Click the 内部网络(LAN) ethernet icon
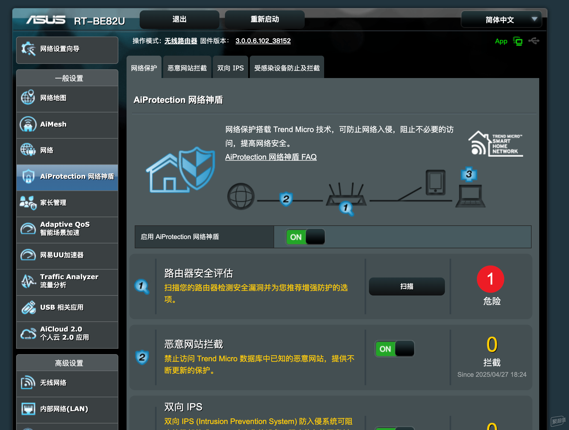 click(28, 409)
